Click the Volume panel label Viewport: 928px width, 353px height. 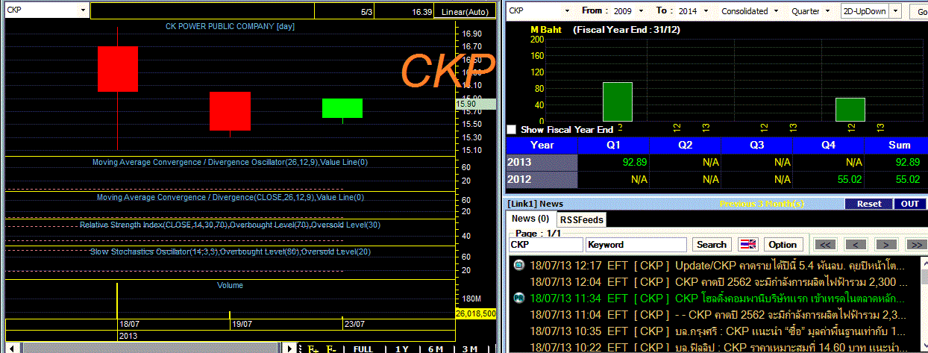[x=230, y=285]
